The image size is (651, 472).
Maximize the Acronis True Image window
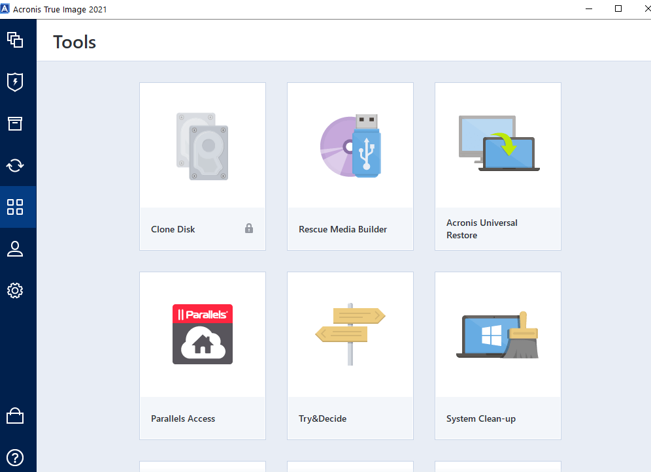point(618,8)
